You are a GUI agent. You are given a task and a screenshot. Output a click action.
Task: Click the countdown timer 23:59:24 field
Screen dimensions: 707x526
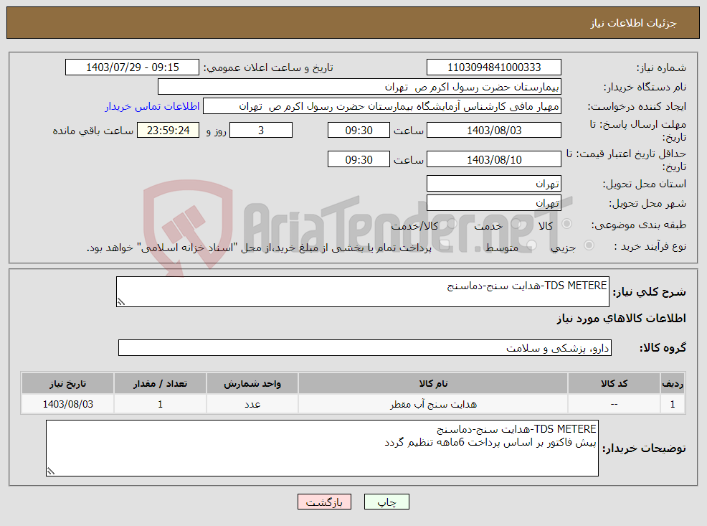pyautogui.click(x=169, y=131)
